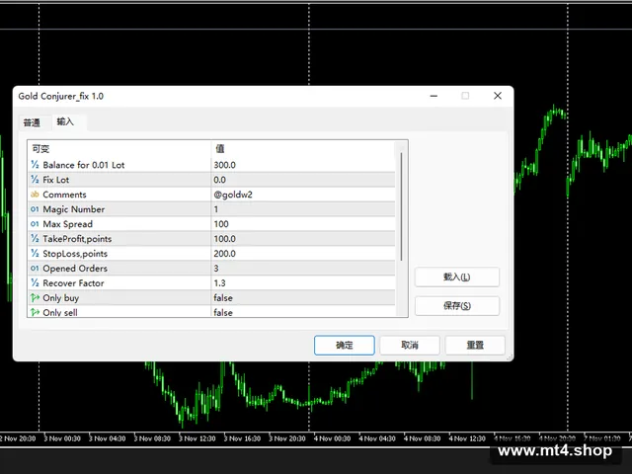This screenshot has height=474, width=632.
Task: Select the Opened Orders row label
Action: [75, 269]
